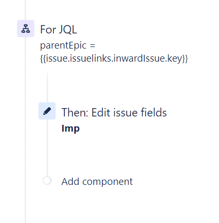Click the closing braces after key
219x223 pixels.
(x=185, y=58)
